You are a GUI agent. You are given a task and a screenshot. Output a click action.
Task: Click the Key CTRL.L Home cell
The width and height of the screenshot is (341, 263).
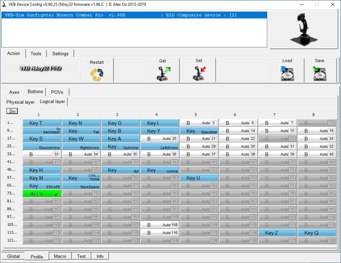tap(81, 178)
